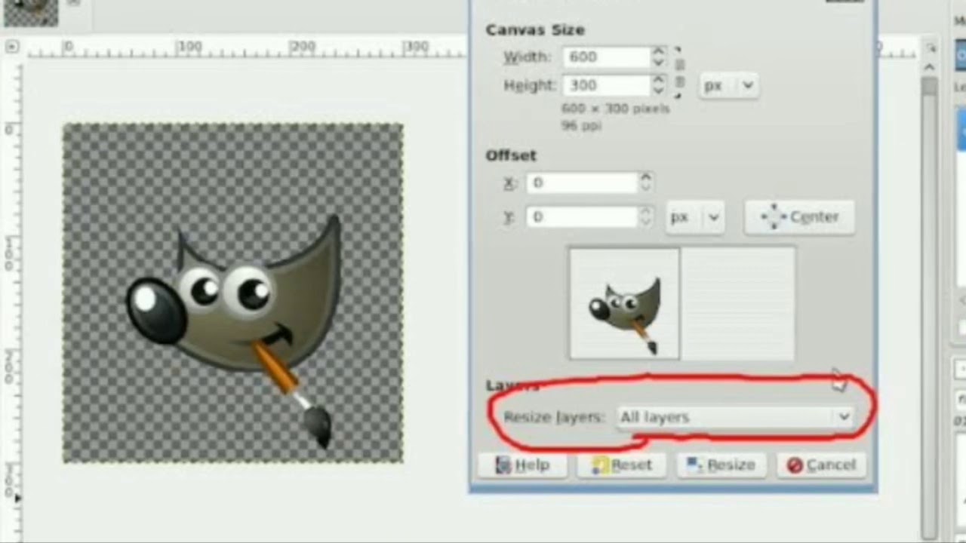The height and width of the screenshot is (543, 966).
Task: Open the Canvas Size px unit dropdown
Action: 728,85
